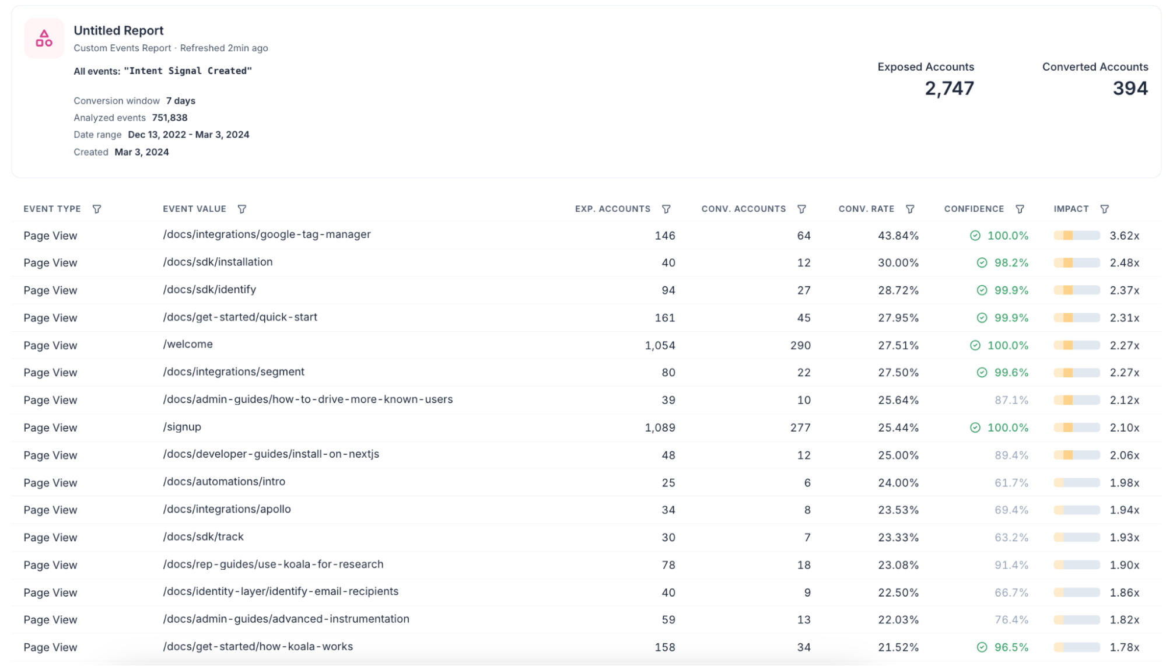
Task: Sort by the Impact header label
Action: (1071, 209)
